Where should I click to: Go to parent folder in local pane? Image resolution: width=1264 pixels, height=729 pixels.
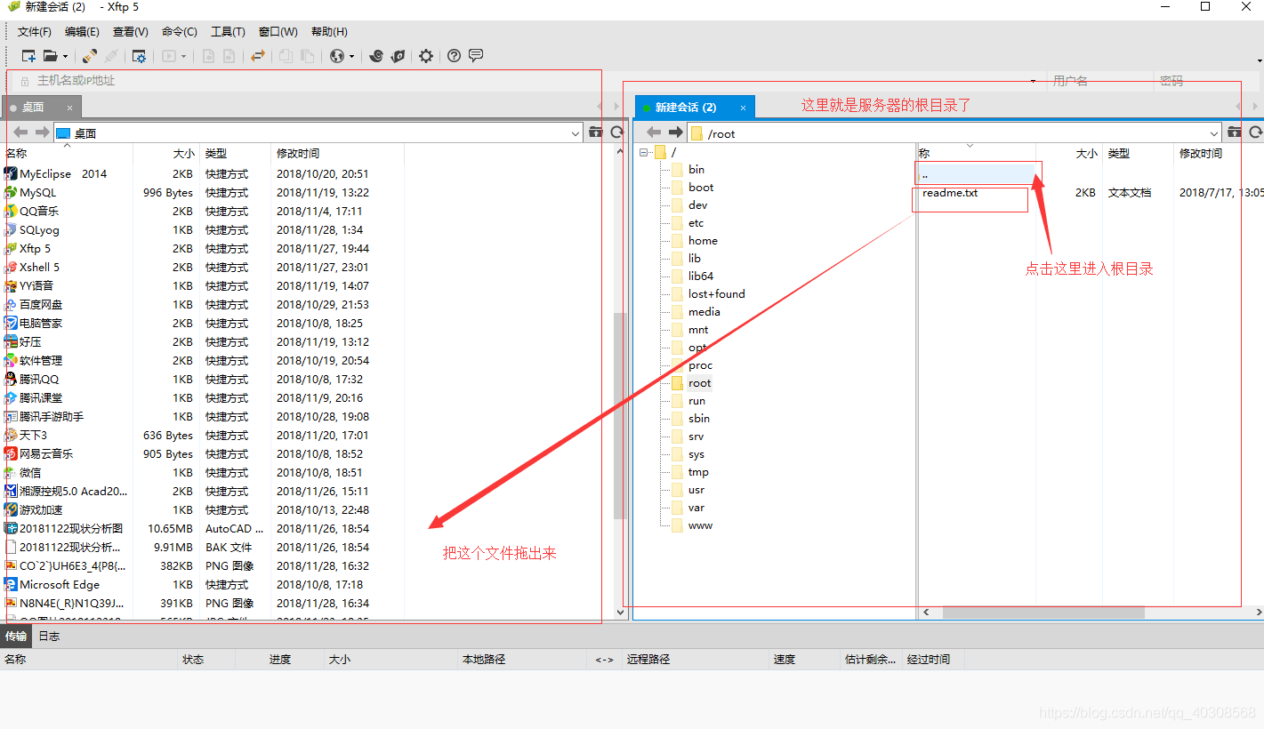pos(596,132)
